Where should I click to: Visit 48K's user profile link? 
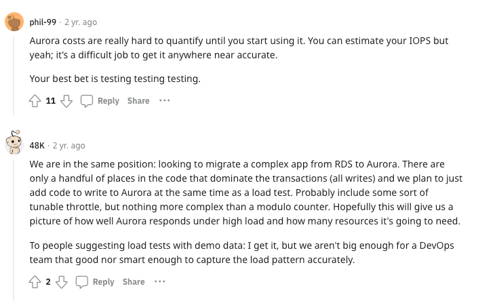pos(37,145)
